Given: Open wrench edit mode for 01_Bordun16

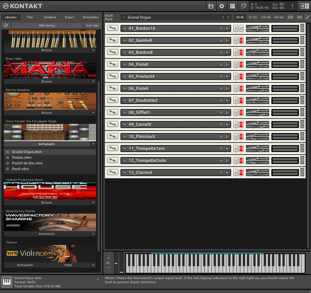Looking at the screenshot, I should pyautogui.click(x=113, y=28).
